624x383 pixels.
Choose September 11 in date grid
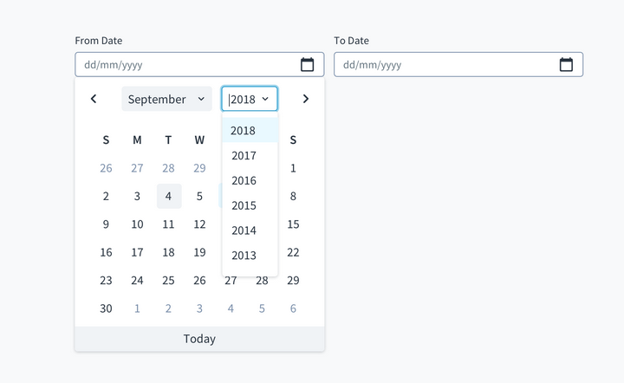(168, 224)
